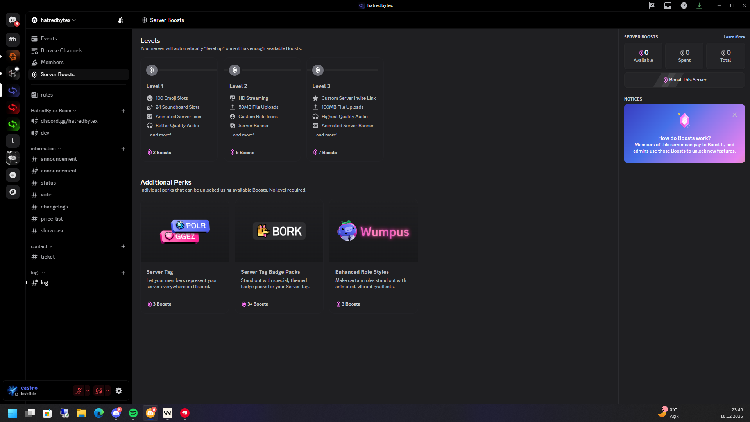Open Discord direct messages home
This screenshot has height=422, width=750.
pyautogui.click(x=13, y=20)
